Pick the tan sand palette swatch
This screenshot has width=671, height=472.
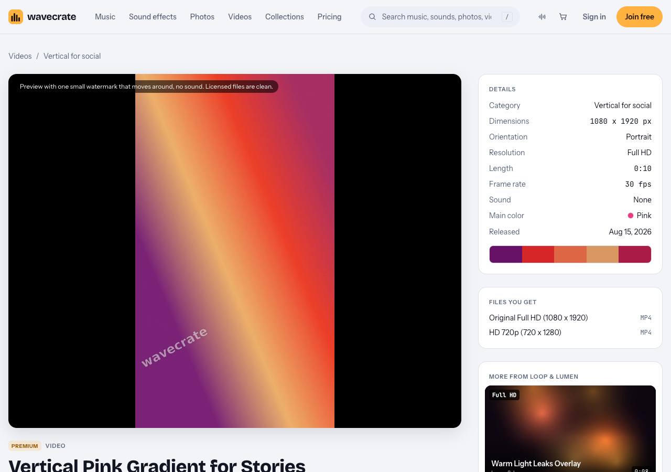coord(602,254)
